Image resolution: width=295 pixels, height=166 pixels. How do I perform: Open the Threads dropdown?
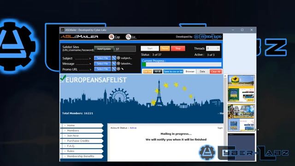pyautogui.click(x=213, y=48)
